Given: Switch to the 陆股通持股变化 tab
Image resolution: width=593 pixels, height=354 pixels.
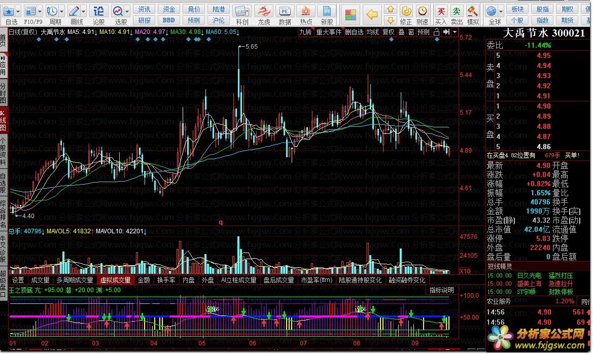Looking at the screenshot, I should tap(360, 280).
